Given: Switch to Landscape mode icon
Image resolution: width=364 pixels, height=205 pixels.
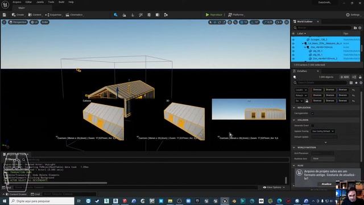Looking at the screenshot, I should (x=124, y=15).
